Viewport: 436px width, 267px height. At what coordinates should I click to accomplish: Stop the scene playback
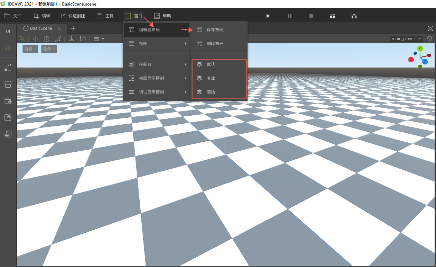coord(311,16)
